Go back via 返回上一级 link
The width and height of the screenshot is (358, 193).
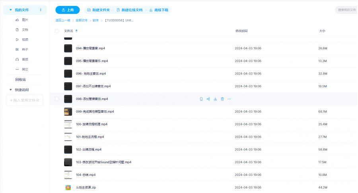point(63,20)
